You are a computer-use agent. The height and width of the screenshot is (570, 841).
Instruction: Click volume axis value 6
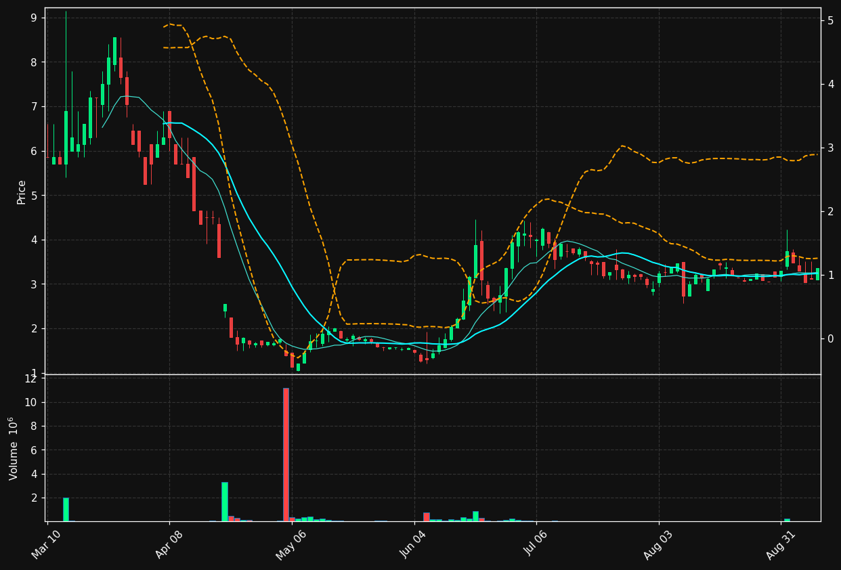click(x=34, y=450)
